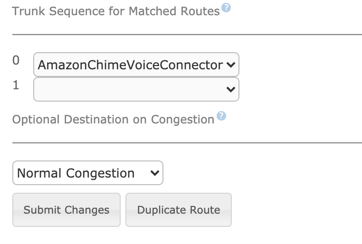The image size is (362, 244).
Task: Click blank area inside second trunk selector
Action: (129, 89)
